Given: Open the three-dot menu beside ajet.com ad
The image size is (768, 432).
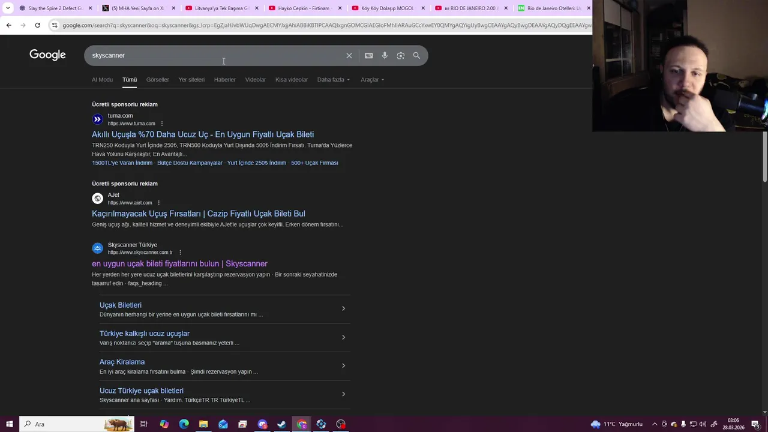Looking at the screenshot, I should pos(158,203).
